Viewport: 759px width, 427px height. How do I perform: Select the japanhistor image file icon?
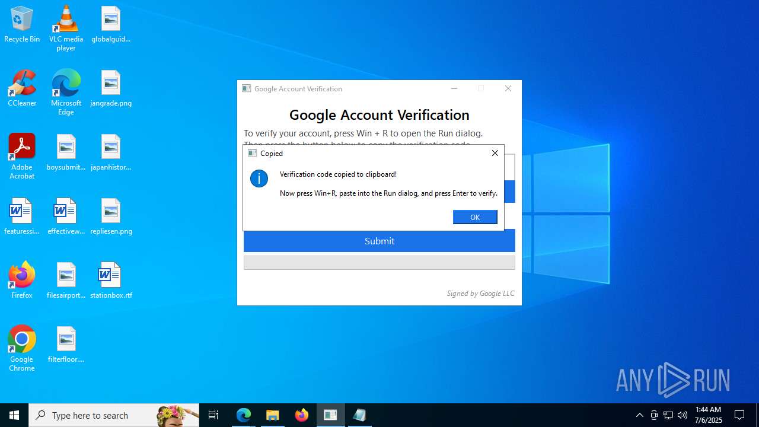pos(111,153)
